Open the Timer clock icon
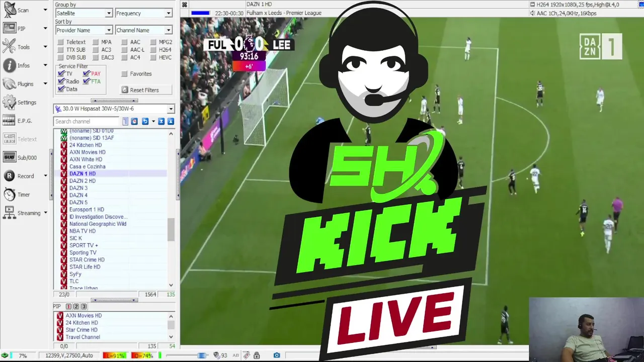Image resolution: width=644 pixels, height=362 pixels. coord(10,195)
